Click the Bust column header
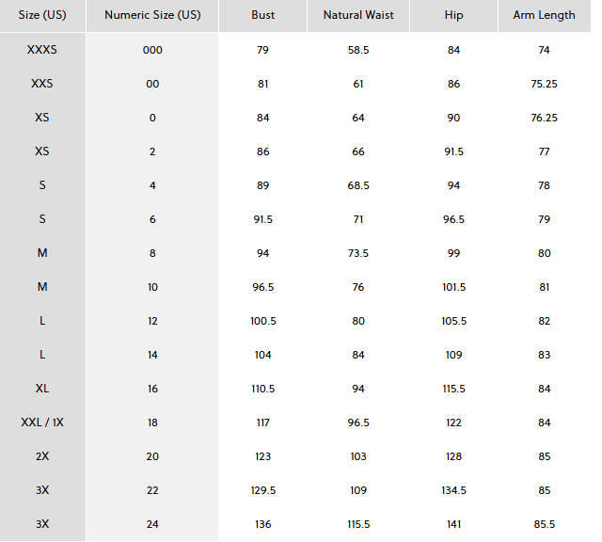Image resolution: width=602 pixels, height=542 pixels. point(263,15)
